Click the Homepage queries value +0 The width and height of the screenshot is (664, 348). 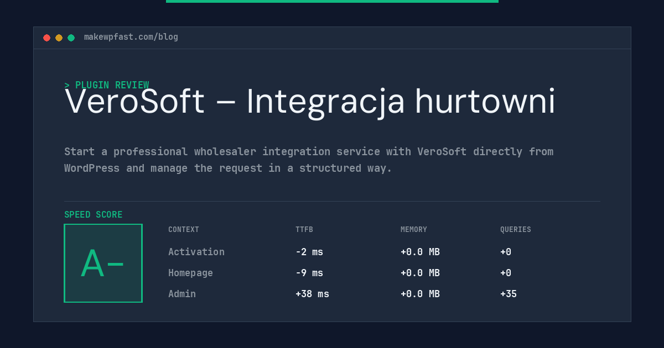[x=506, y=273]
